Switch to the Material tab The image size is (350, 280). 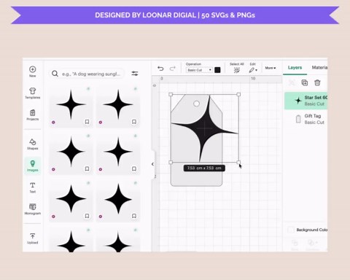(319, 67)
